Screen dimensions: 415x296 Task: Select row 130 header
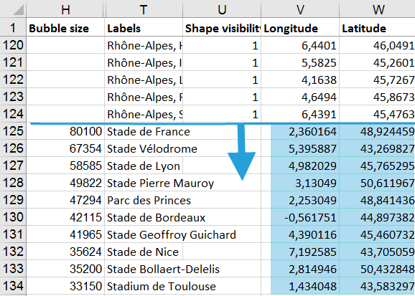tap(13, 217)
